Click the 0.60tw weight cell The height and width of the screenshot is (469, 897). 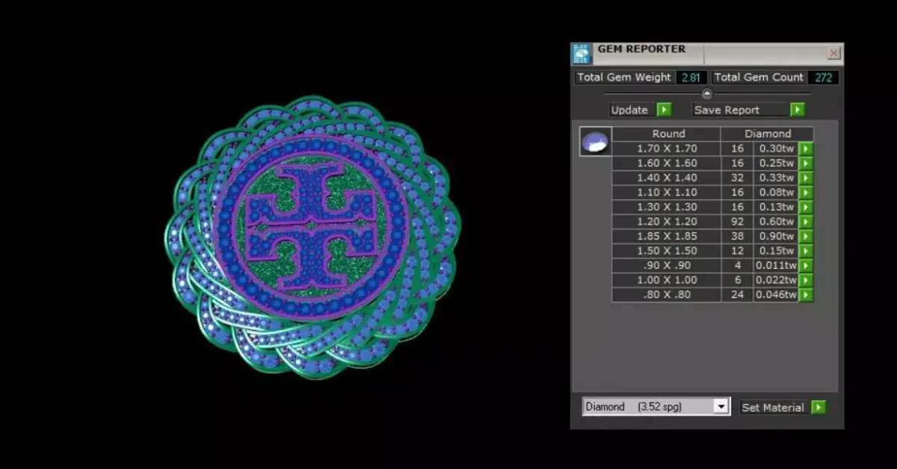776,222
